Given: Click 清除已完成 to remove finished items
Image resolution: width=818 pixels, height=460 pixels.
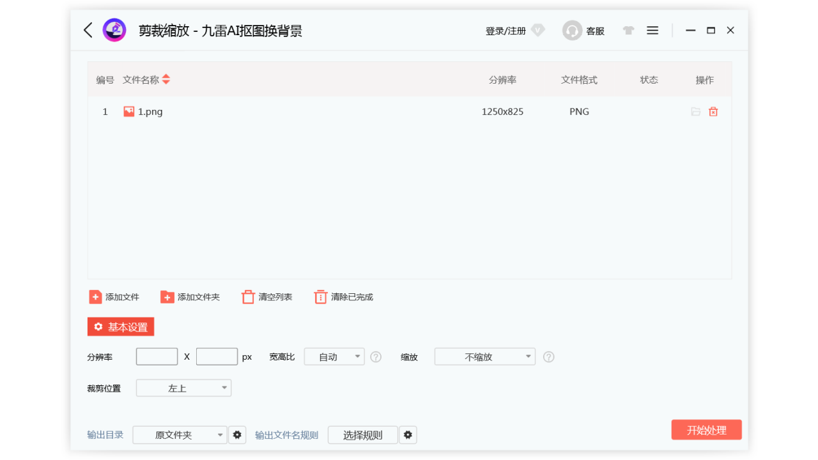Looking at the screenshot, I should point(343,297).
